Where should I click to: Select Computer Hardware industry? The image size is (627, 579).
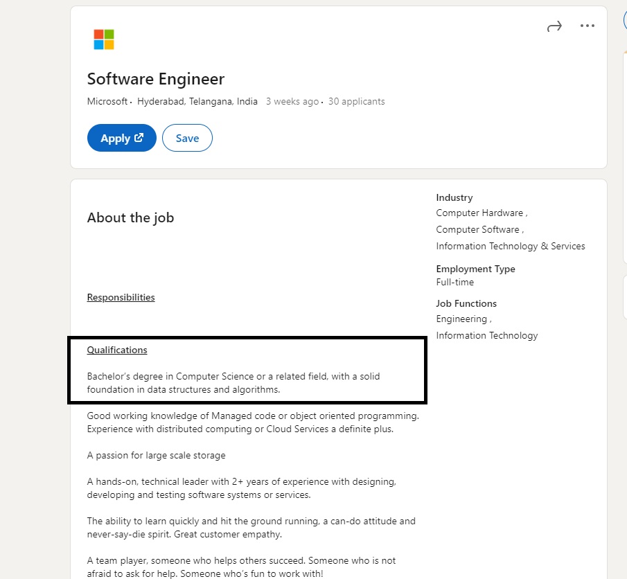pos(479,213)
